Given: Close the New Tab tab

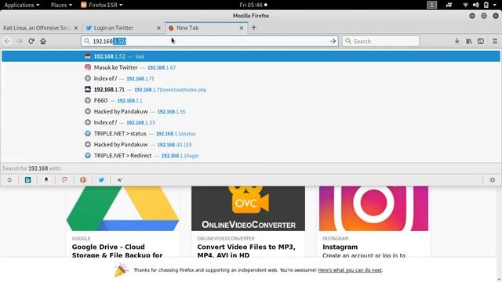Looking at the screenshot, I should 242,28.
